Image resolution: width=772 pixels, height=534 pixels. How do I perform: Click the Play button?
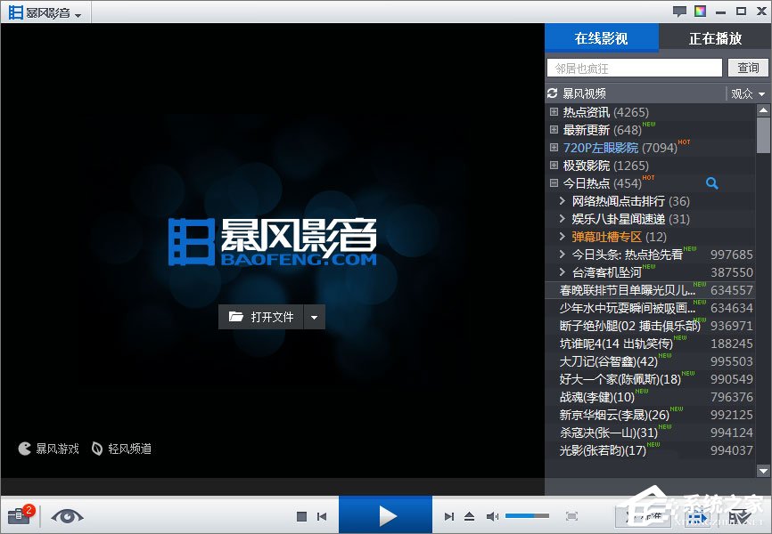click(x=385, y=515)
